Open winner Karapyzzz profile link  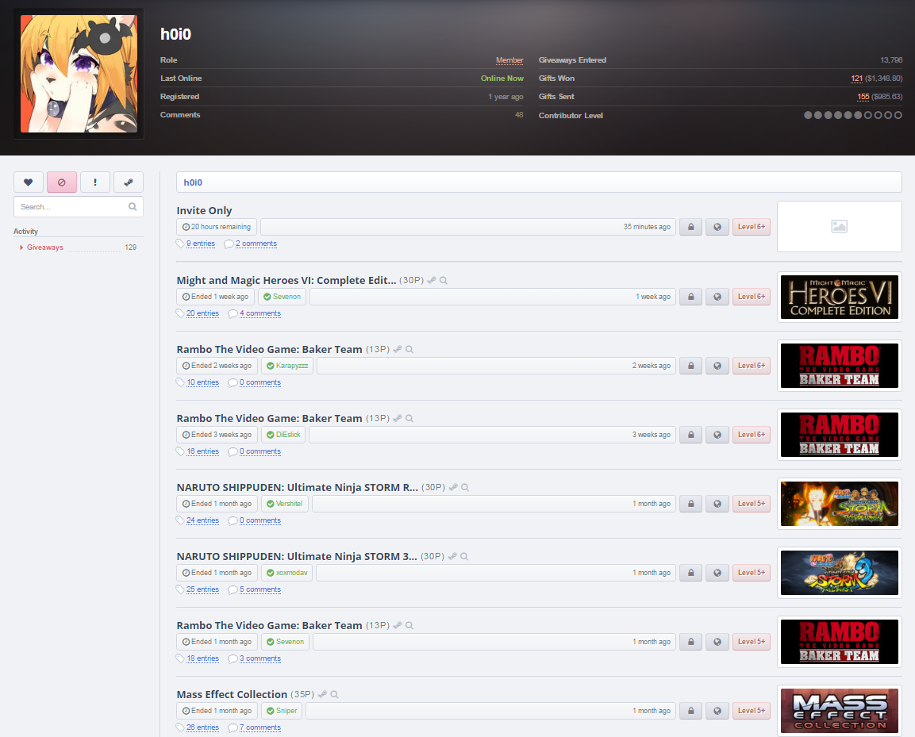coord(292,366)
